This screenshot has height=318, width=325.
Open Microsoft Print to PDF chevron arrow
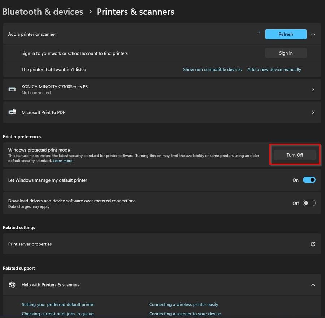[313, 112]
